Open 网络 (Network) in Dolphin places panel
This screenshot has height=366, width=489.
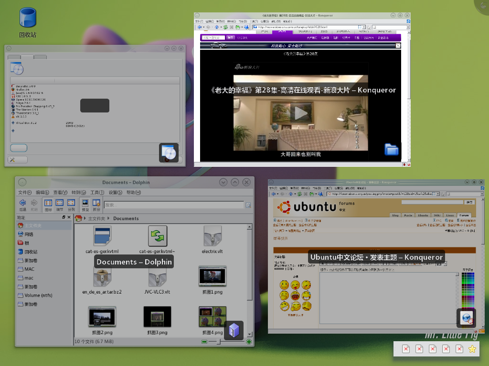pyautogui.click(x=29, y=234)
